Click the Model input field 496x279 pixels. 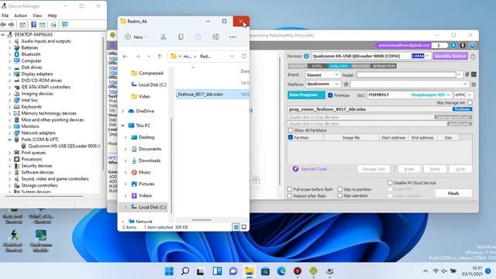click(406, 75)
